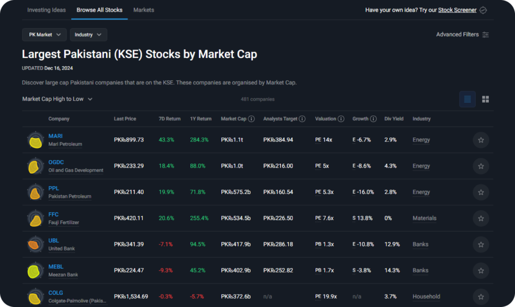515x307 pixels.
Task: Click the 481 companies count
Action: [257, 99]
